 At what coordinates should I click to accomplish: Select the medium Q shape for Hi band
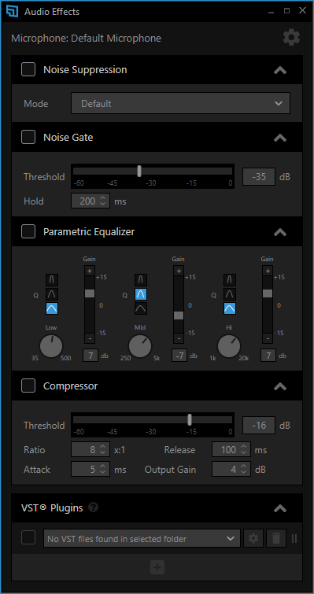[229, 294]
